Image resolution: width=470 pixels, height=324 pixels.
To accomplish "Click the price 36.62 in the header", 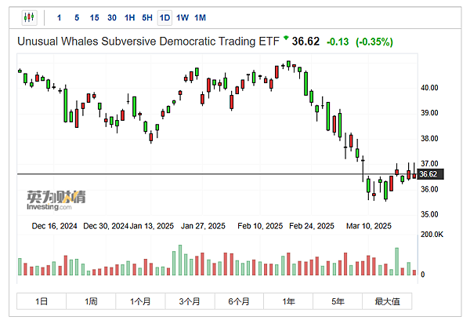I will pyautogui.click(x=305, y=42).
